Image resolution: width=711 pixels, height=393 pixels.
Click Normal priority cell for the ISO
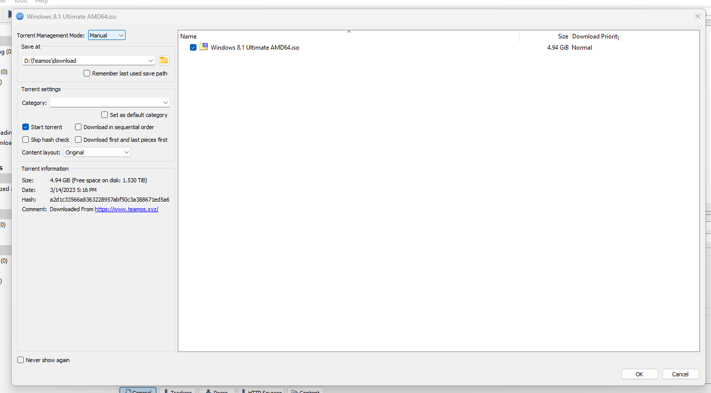click(x=582, y=48)
